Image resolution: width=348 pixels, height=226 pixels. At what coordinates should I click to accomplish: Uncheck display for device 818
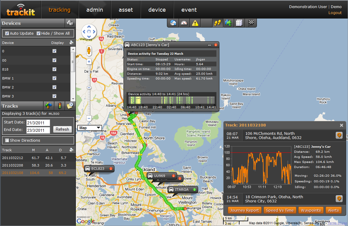[54, 69]
